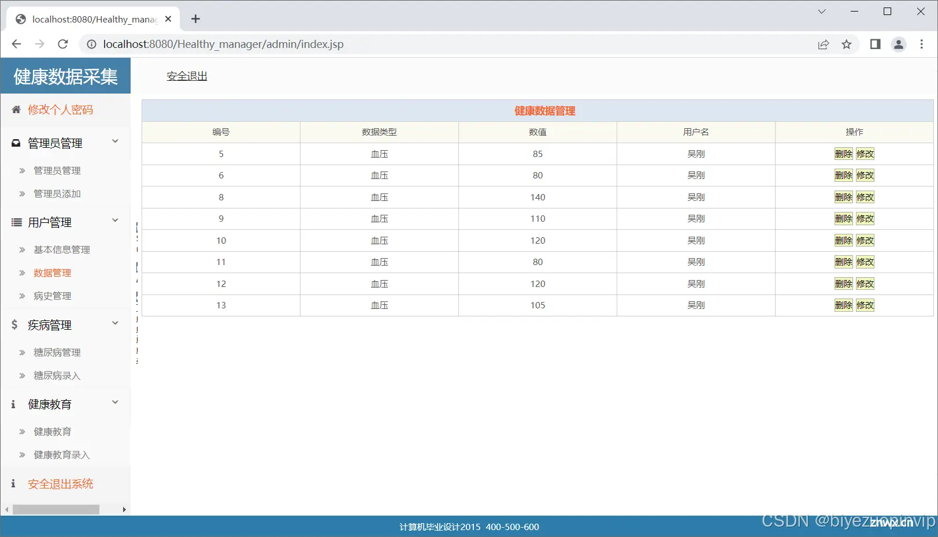938x537 pixels.
Task: Close the Healthy_manager browser tab
Action: pos(168,19)
